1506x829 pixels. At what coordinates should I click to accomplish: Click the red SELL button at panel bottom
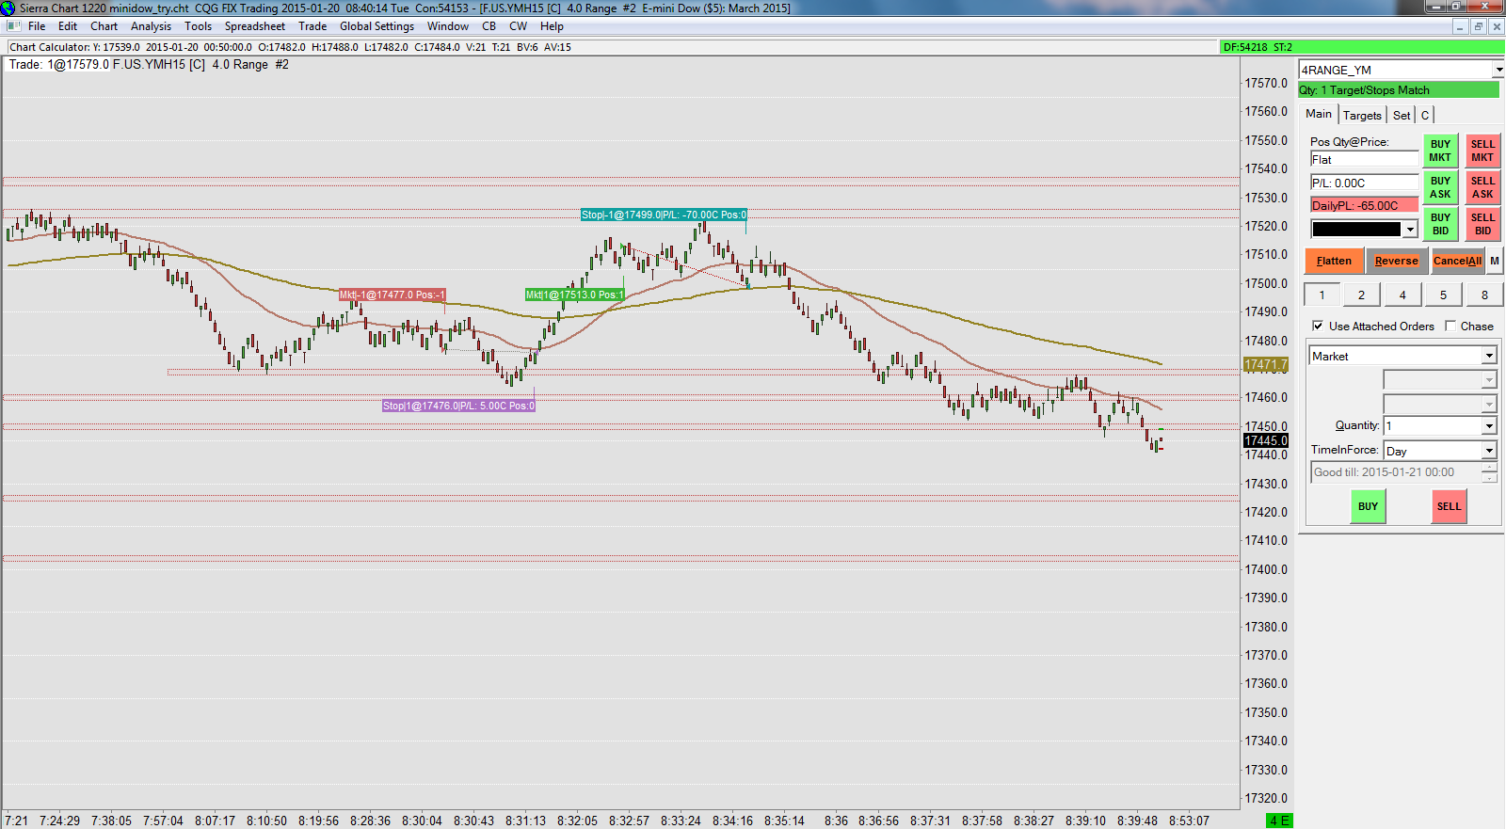(x=1449, y=506)
